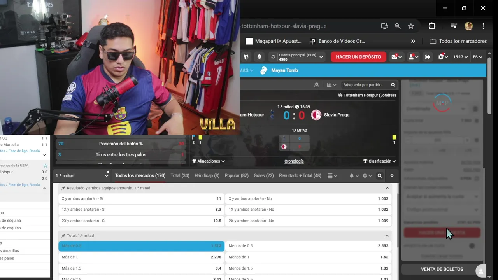Deselect the highlighted Más de 0.5 bet
This screenshot has height=280, width=498.
[x=141, y=246]
